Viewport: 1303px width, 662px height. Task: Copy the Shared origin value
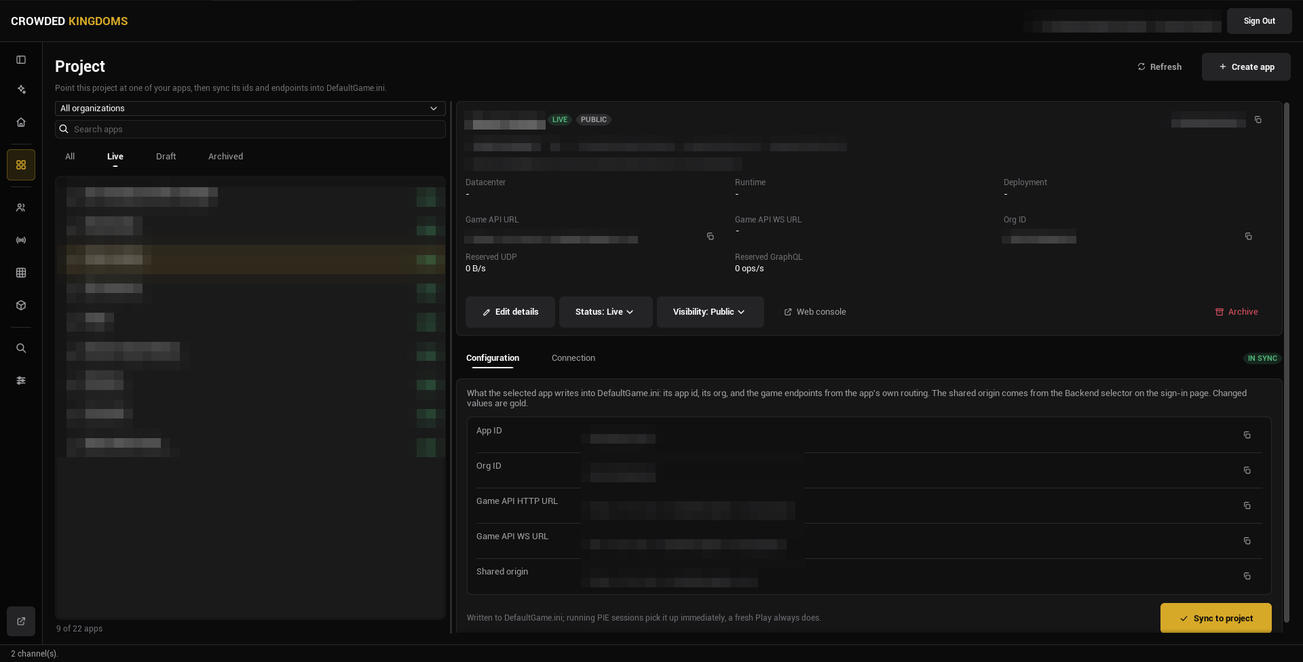coord(1247,576)
